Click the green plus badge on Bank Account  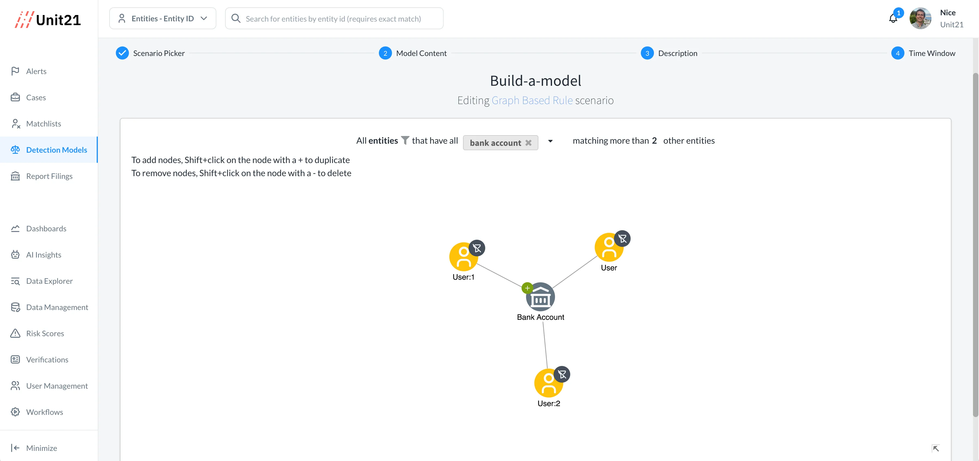click(527, 288)
